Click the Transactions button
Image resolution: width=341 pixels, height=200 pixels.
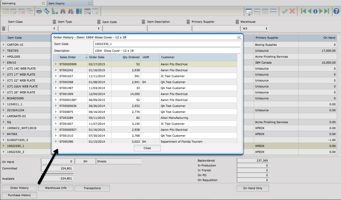point(92,188)
